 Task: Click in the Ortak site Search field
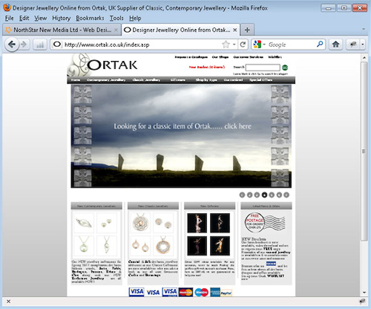(262, 68)
